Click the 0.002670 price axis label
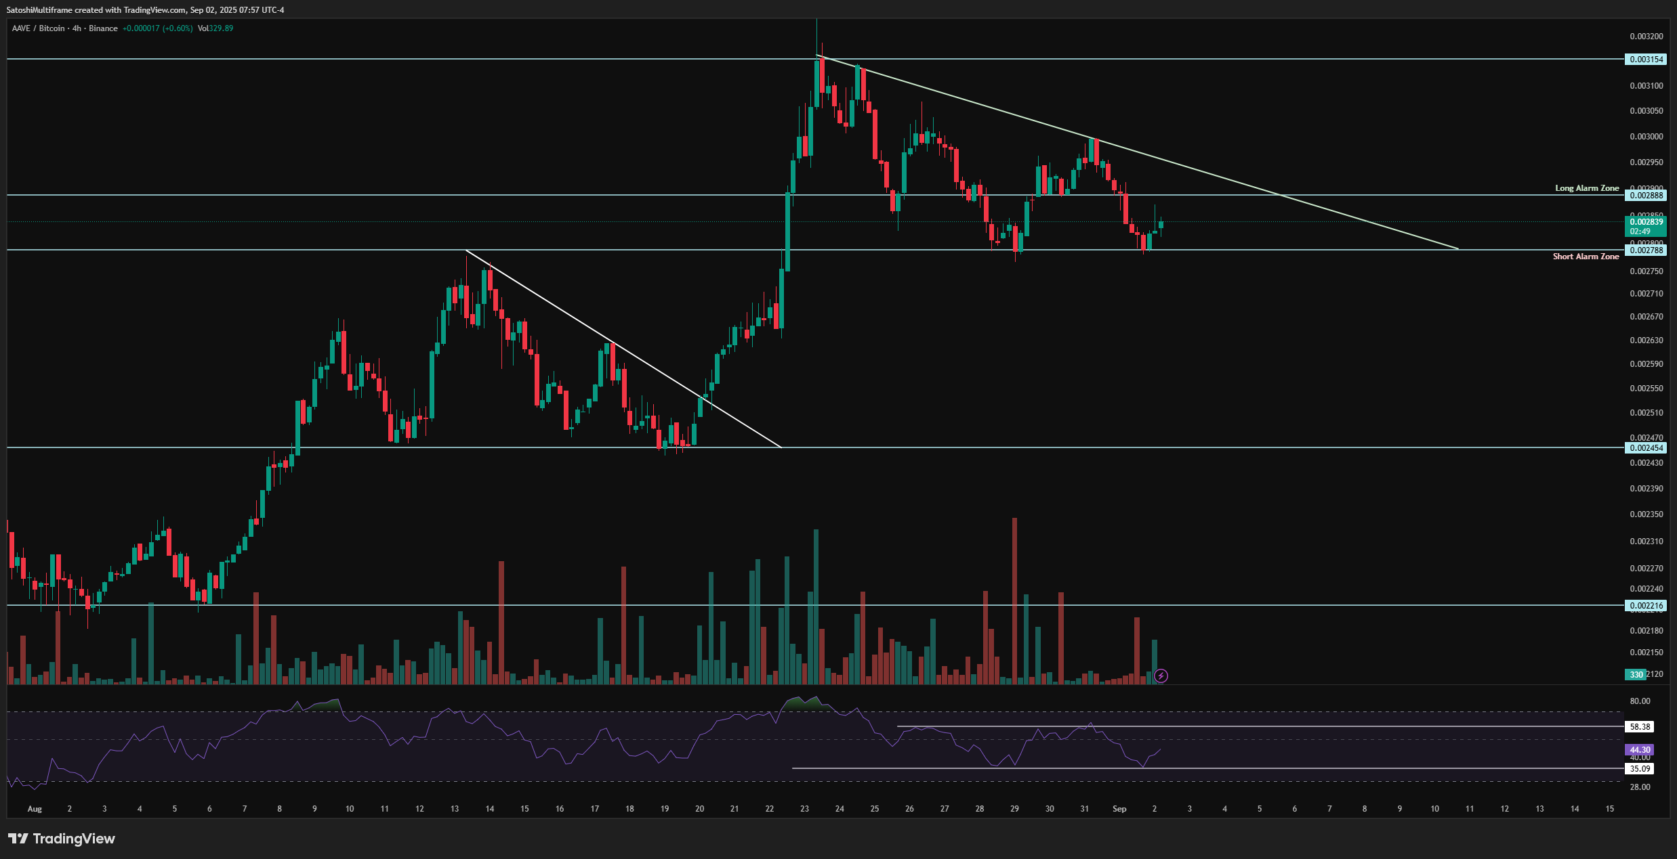1677x859 pixels. pyautogui.click(x=1647, y=317)
